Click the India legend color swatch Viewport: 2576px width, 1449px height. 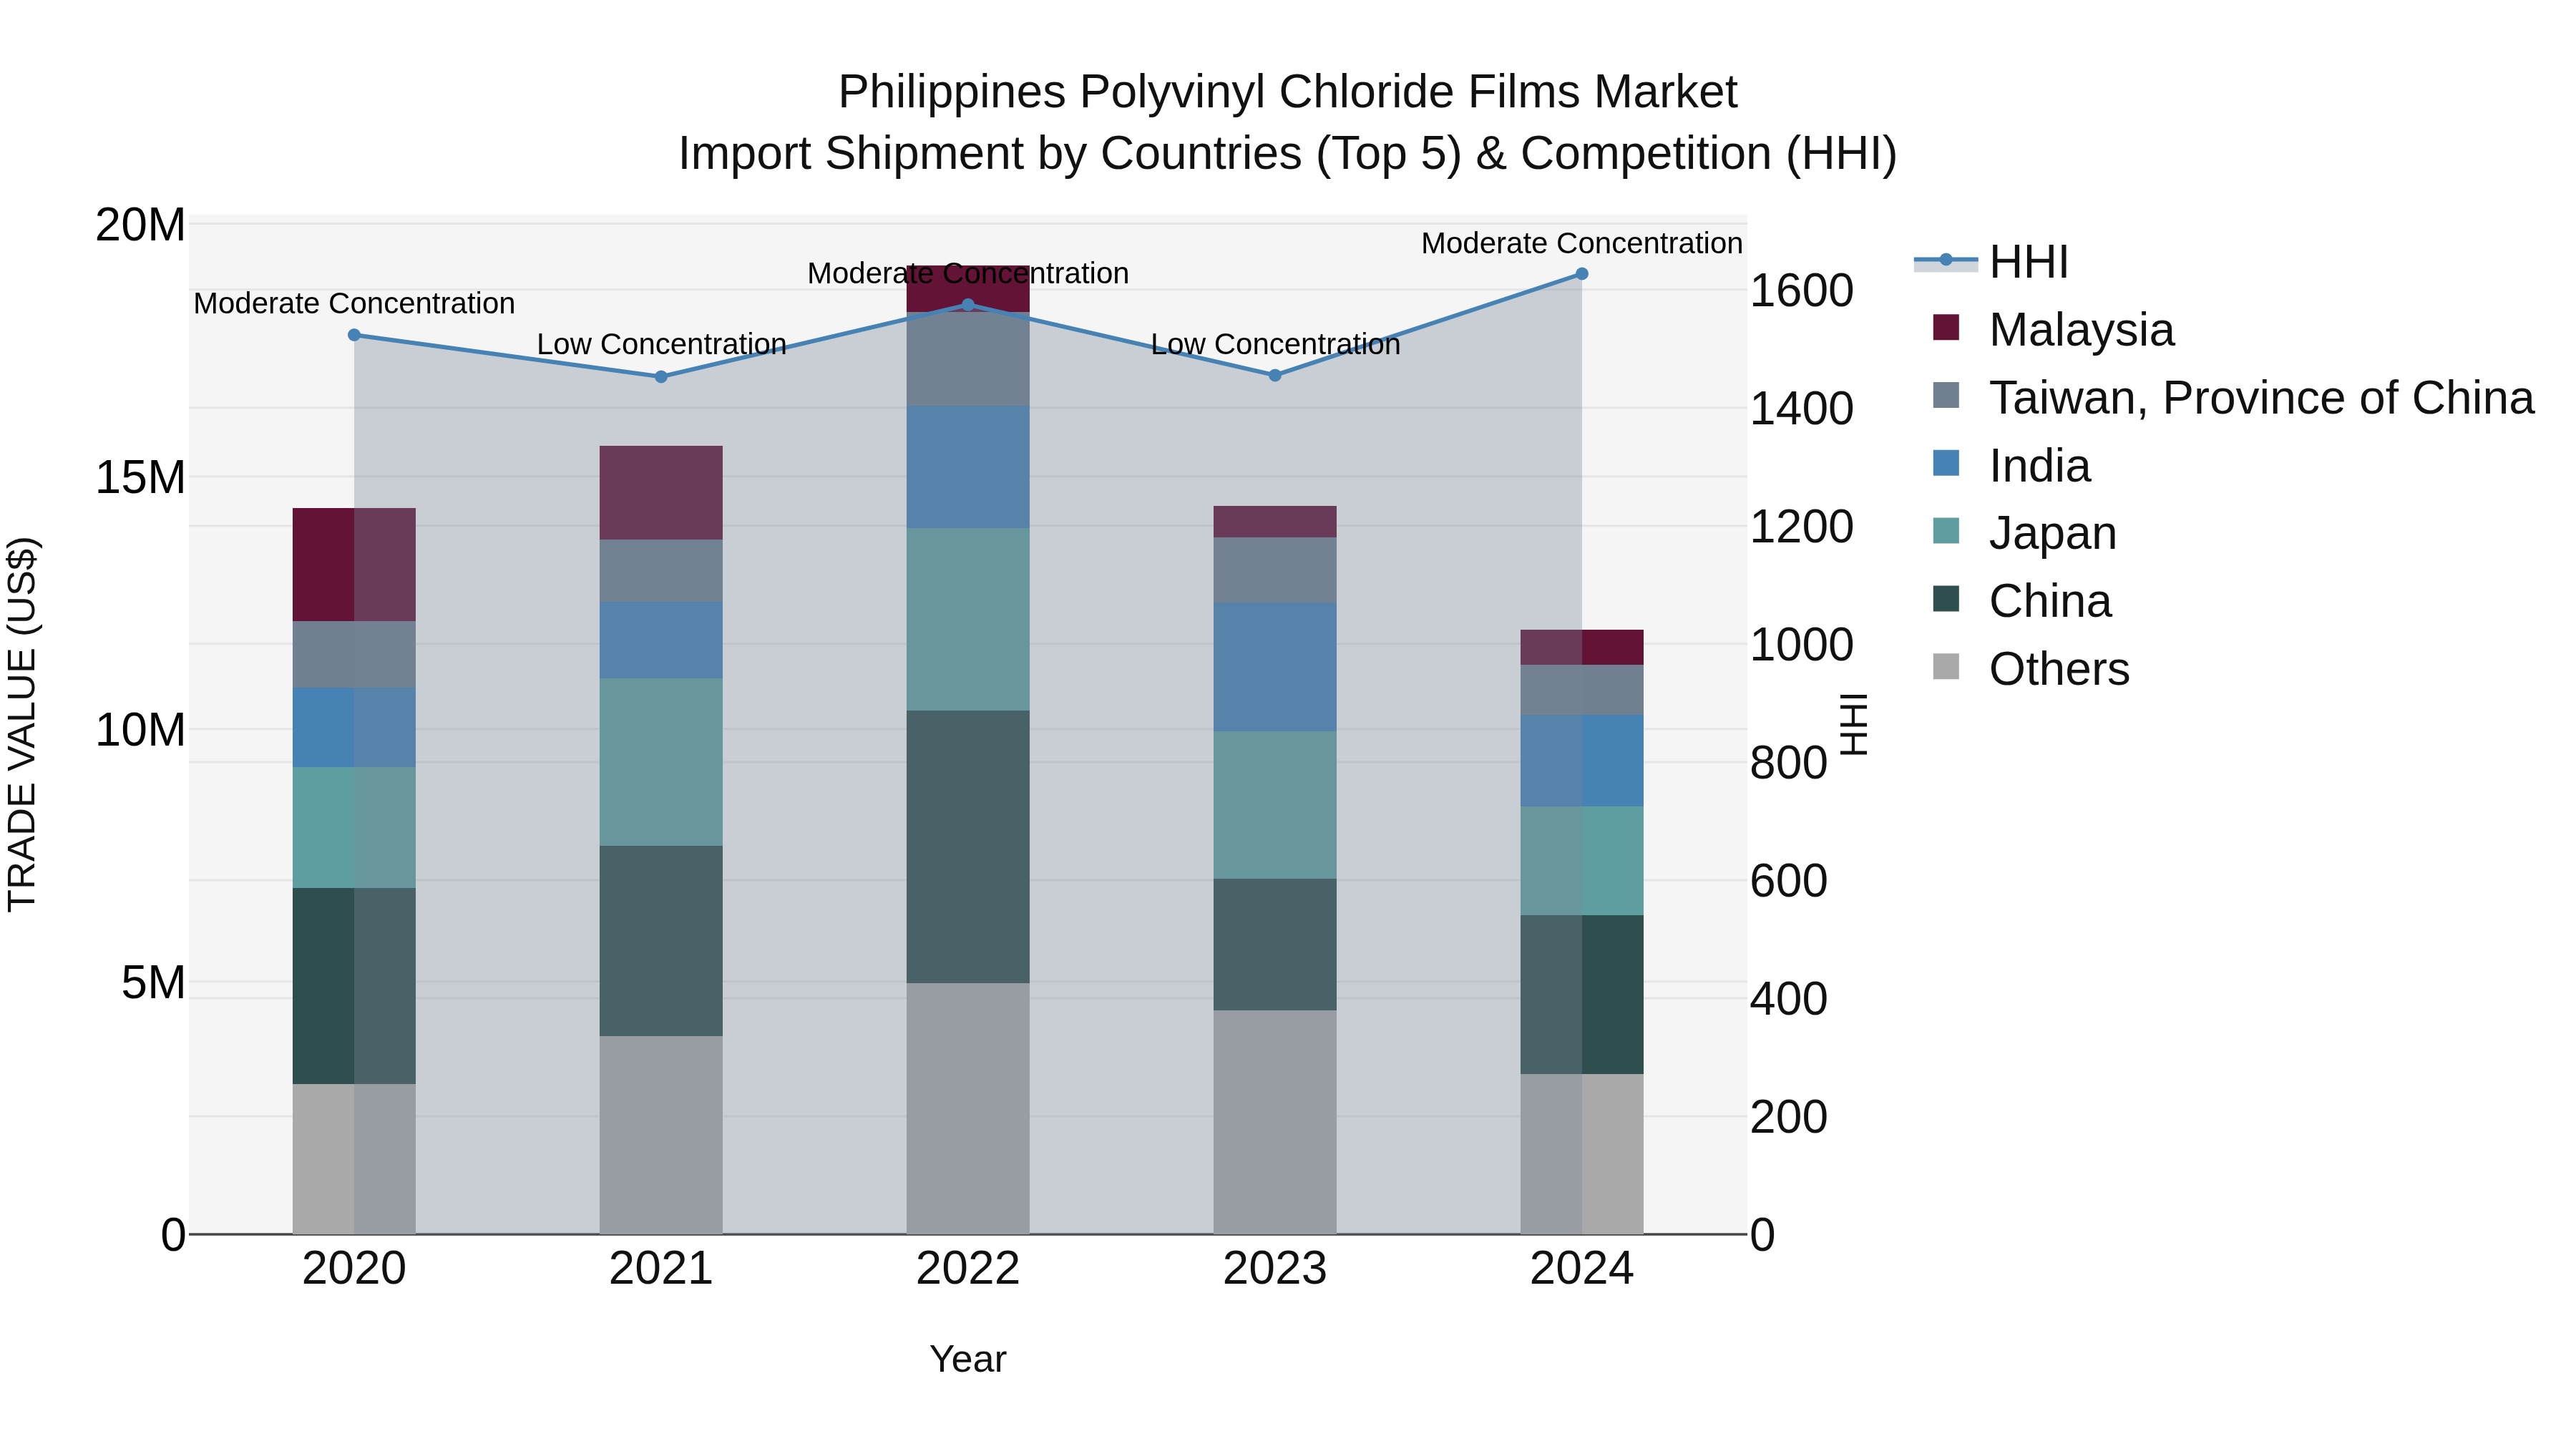coord(1946,464)
